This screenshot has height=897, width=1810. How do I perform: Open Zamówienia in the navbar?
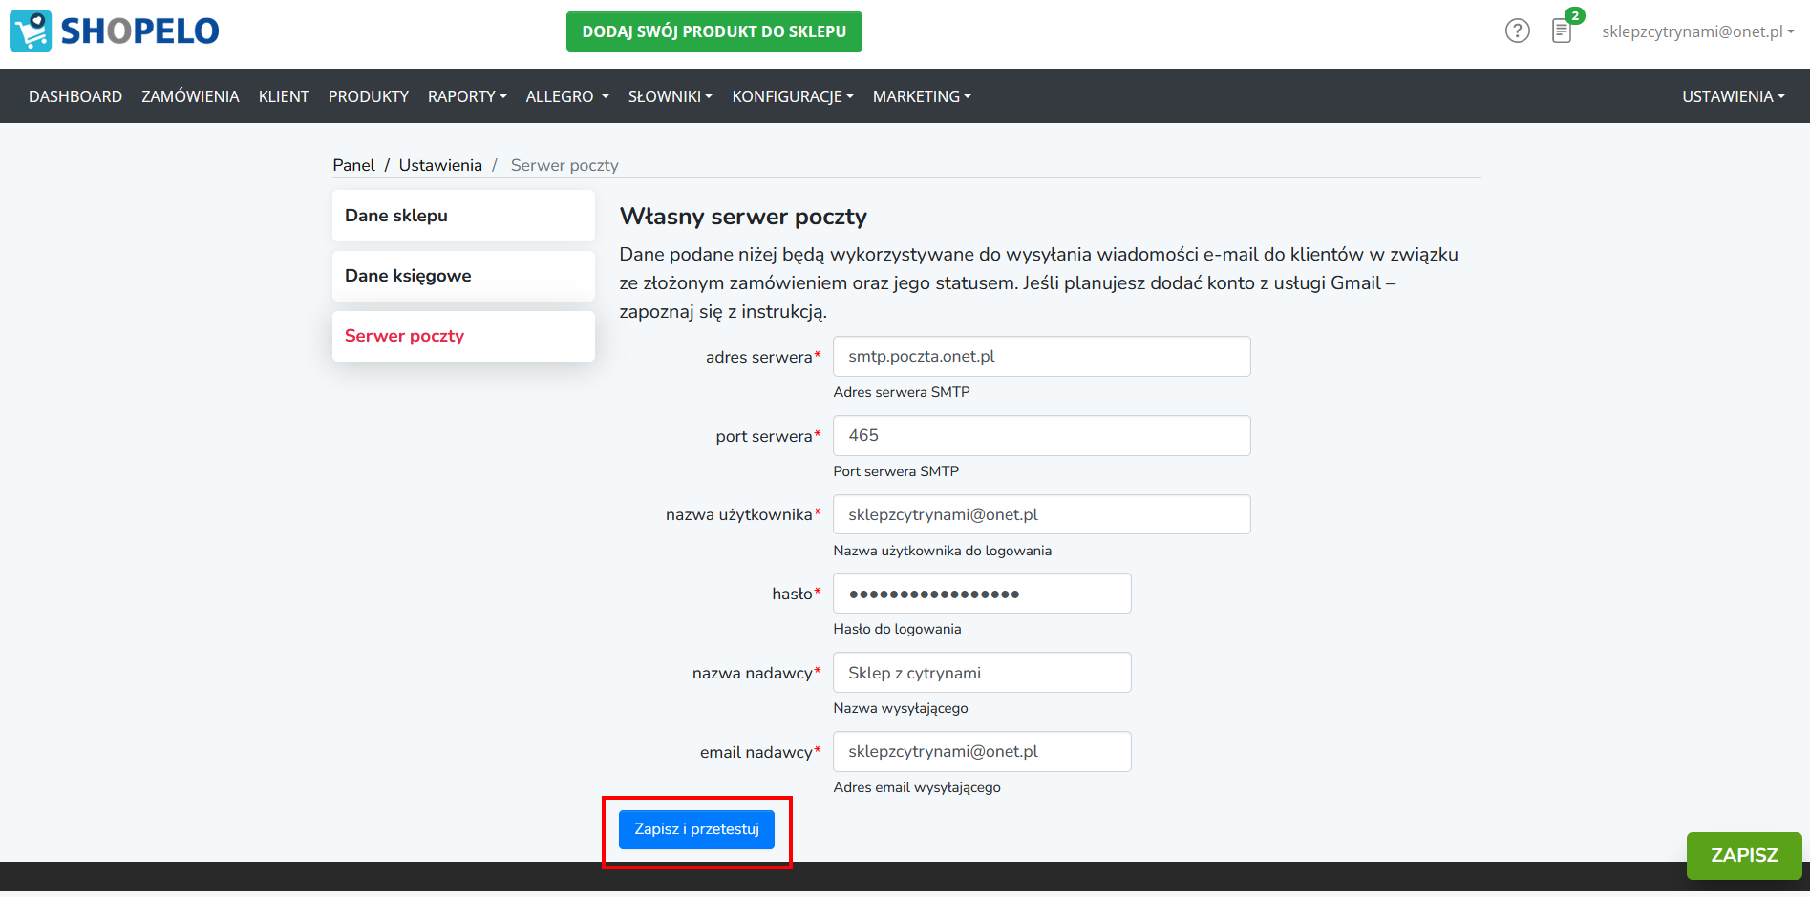(190, 96)
